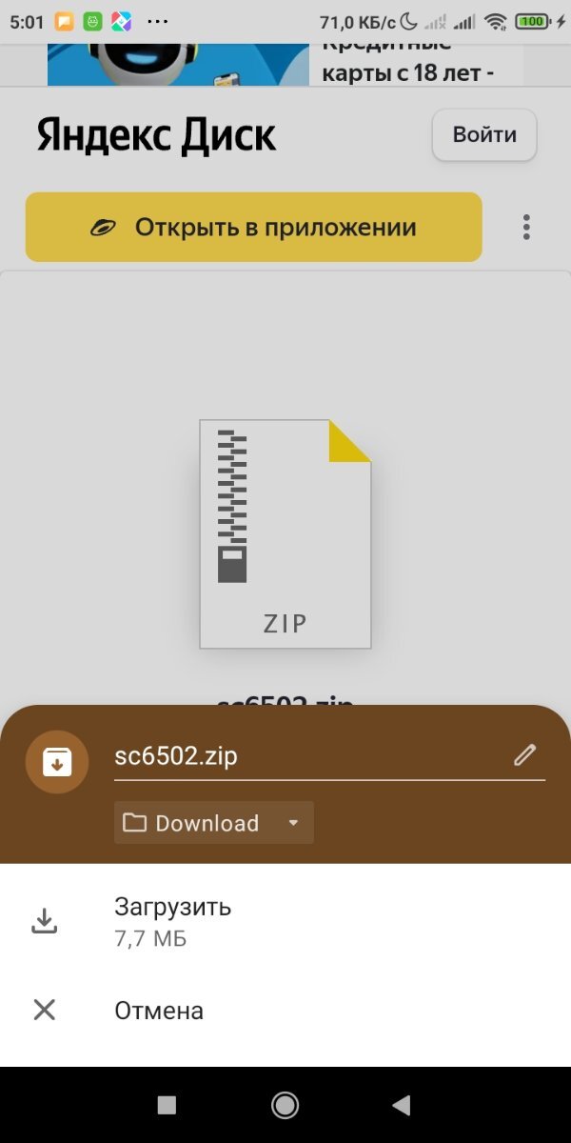This screenshot has height=1143, width=571.
Task: Tap the recent apps square button
Action: coord(167,1105)
